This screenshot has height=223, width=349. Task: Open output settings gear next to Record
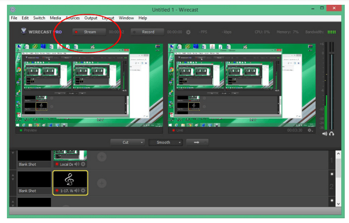[x=188, y=32]
